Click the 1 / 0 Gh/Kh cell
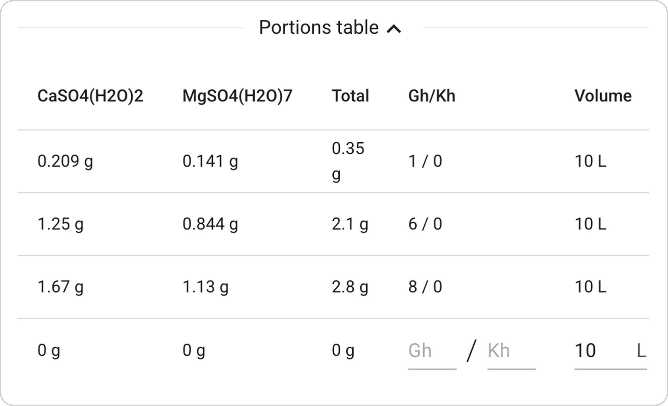The height and width of the screenshot is (406, 668). (425, 161)
